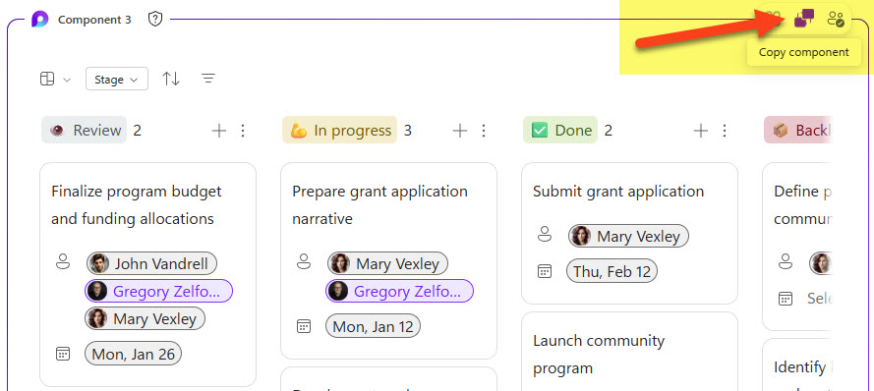Click the In progress column count 3
The width and height of the screenshot is (874, 391).
point(407,131)
